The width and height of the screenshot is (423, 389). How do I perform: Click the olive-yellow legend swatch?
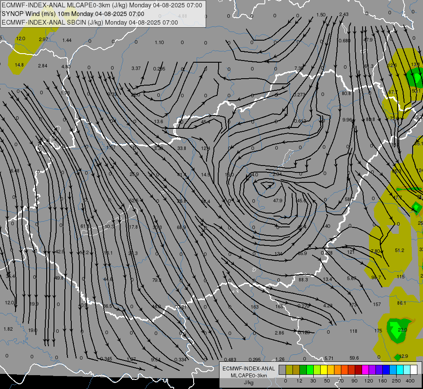click(x=289, y=370)
